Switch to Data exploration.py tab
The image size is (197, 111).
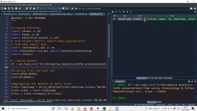[81, 14]
